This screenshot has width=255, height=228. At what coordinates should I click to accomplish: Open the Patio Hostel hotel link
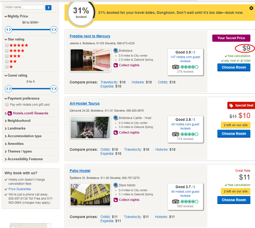click(x=80, y=171)
